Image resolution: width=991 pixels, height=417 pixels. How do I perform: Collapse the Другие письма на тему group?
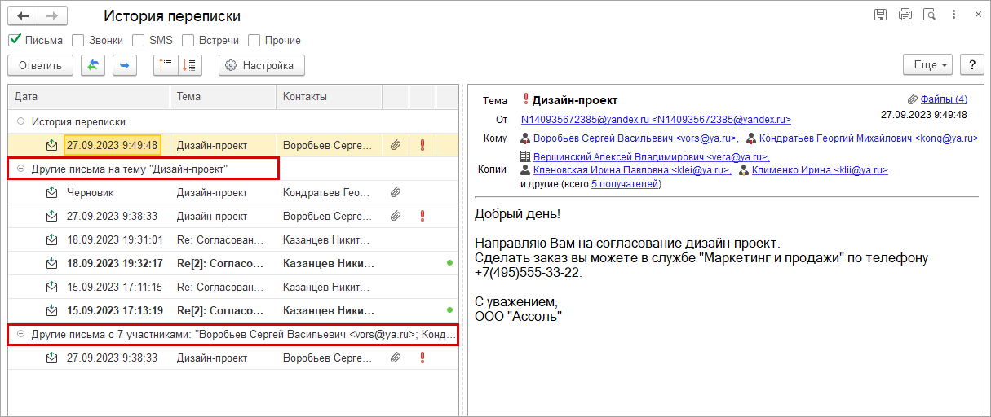click(x=20, y=169)
